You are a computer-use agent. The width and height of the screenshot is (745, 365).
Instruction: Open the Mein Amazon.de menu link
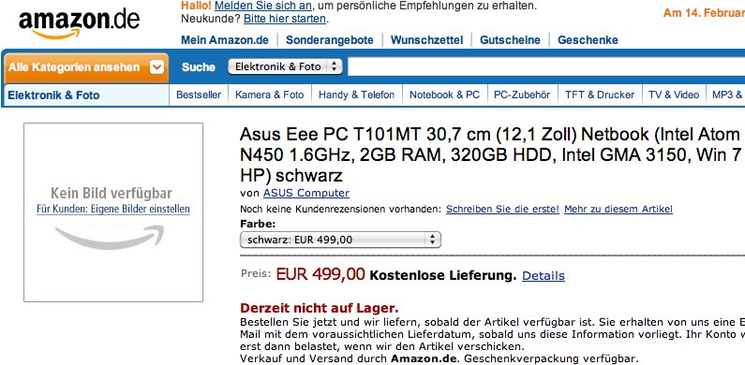(x=225, y=40)
